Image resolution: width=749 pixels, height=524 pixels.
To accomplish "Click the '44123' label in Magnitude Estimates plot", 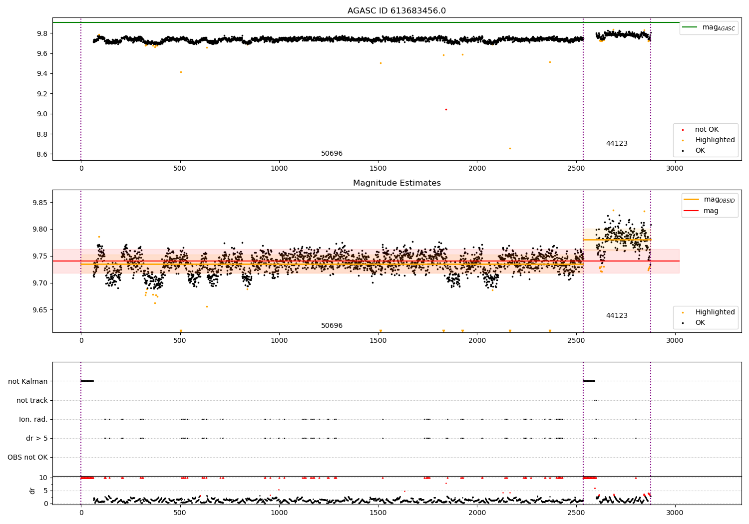I will pos(617,316).
